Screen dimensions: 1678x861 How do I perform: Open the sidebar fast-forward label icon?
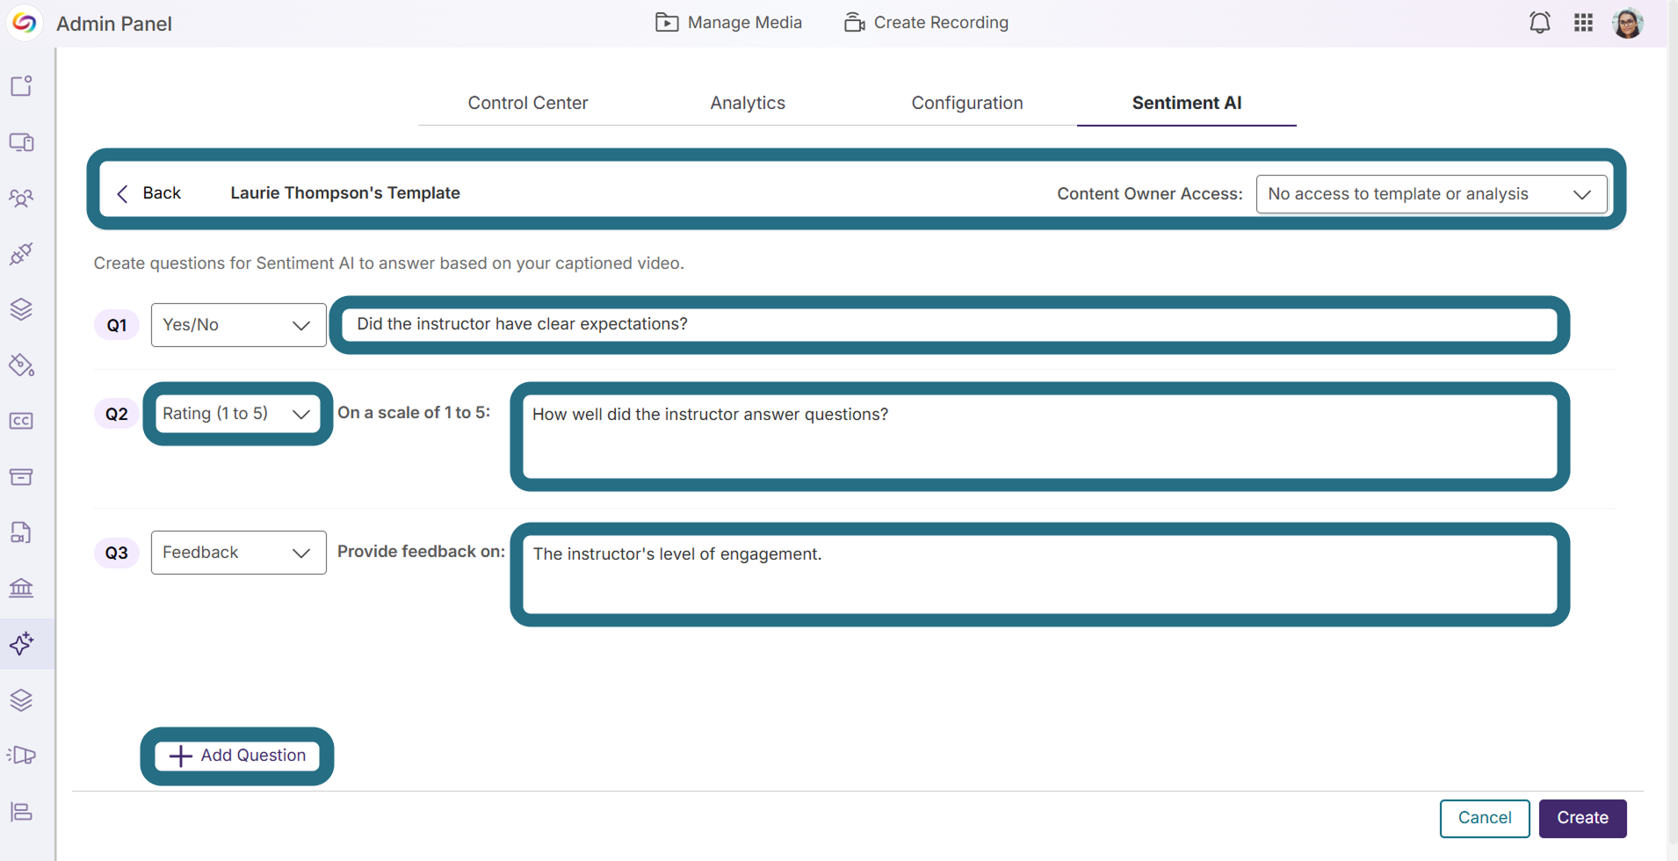[x=22, y=756]
